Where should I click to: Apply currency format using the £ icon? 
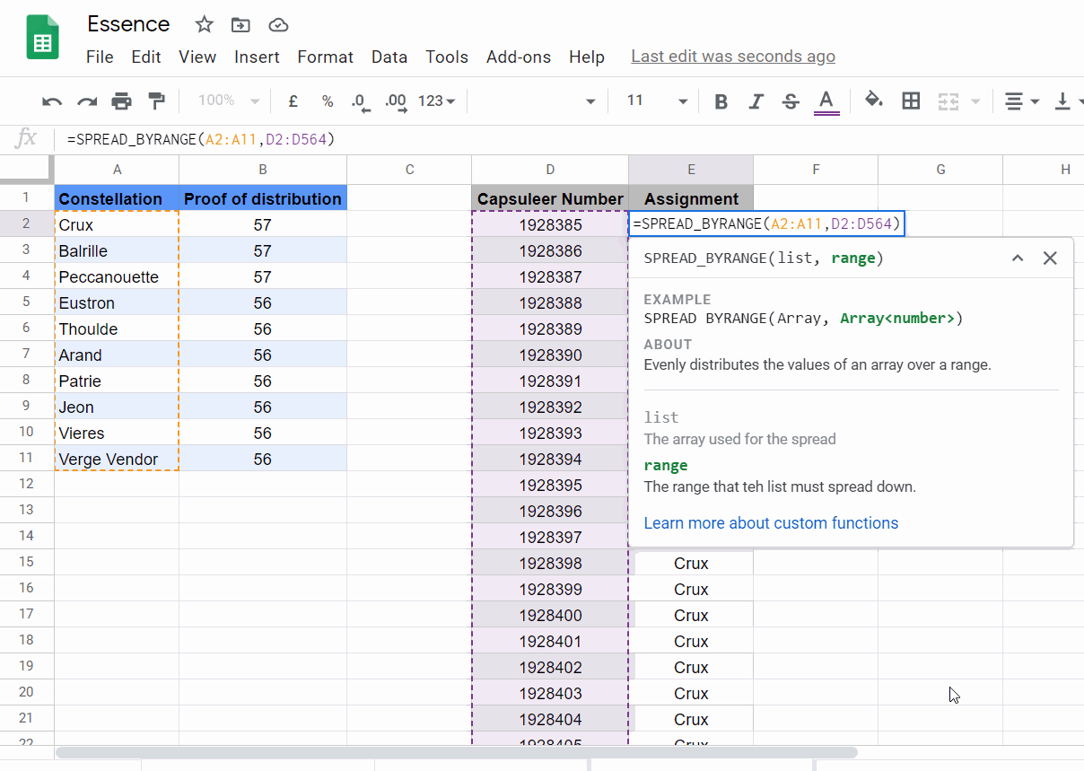point(293,101)
